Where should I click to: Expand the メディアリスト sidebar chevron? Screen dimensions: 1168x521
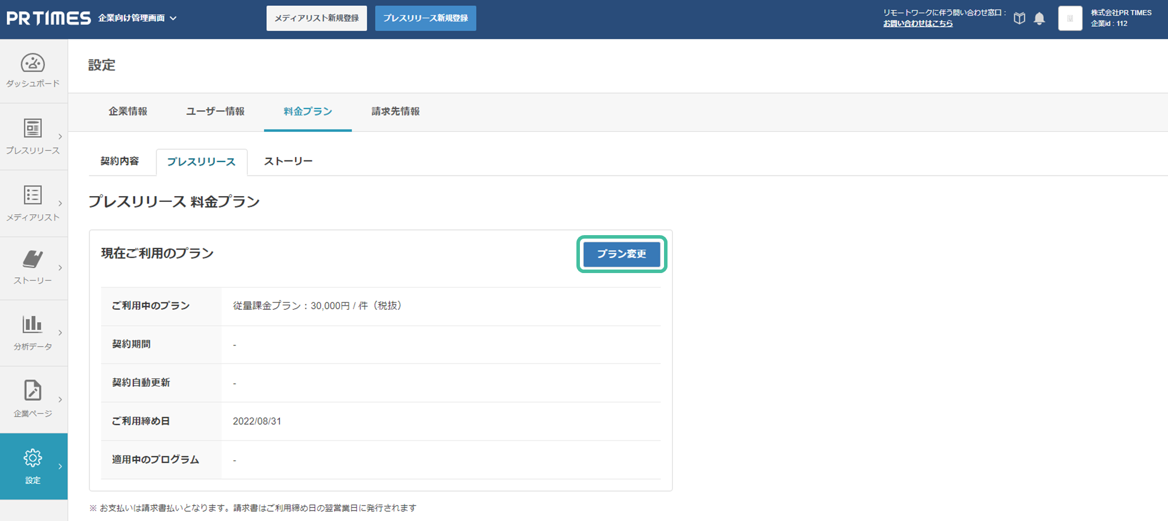tap(60, 204)
